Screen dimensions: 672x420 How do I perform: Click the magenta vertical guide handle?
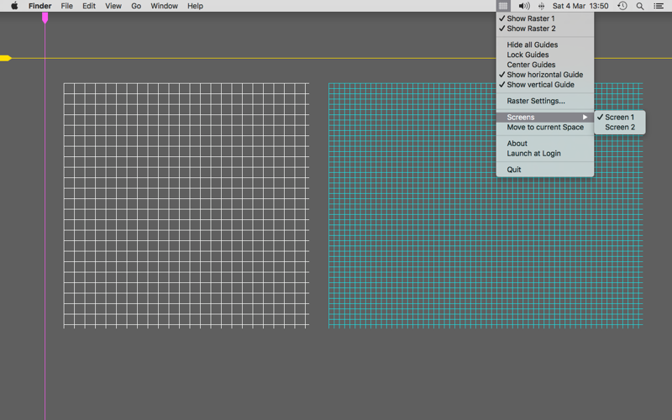click(45, 18)
